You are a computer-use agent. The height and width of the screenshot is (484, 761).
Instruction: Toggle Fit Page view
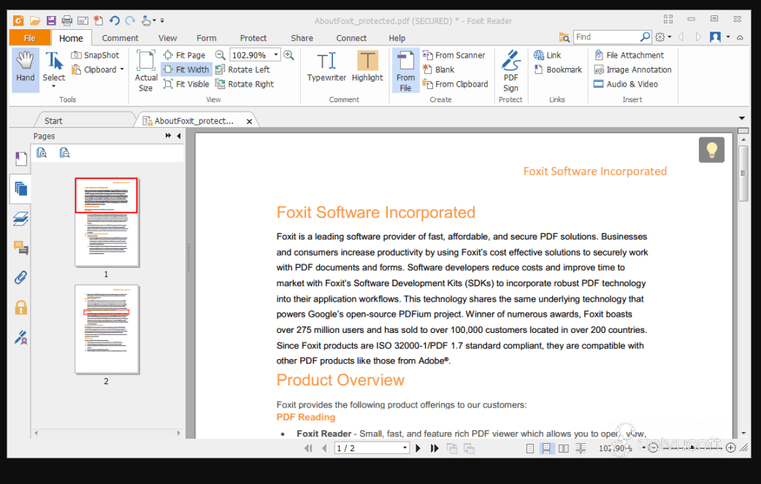185,55
